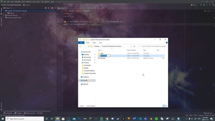Switch to the Home ribbon tab in Explorer

click(88, 43)
